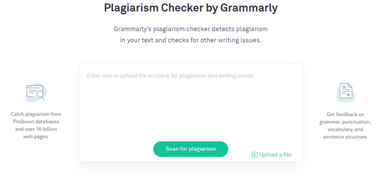
Task: Click the Plagiarism Checker by Grammarly heading
Action: point(190,8)
